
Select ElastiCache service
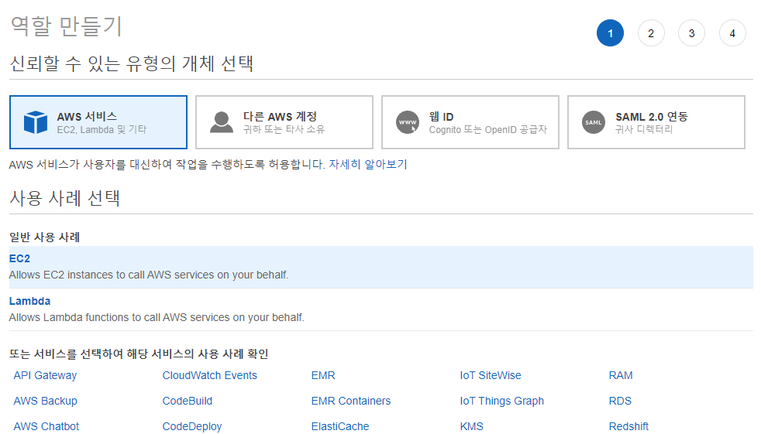(340, 426)
